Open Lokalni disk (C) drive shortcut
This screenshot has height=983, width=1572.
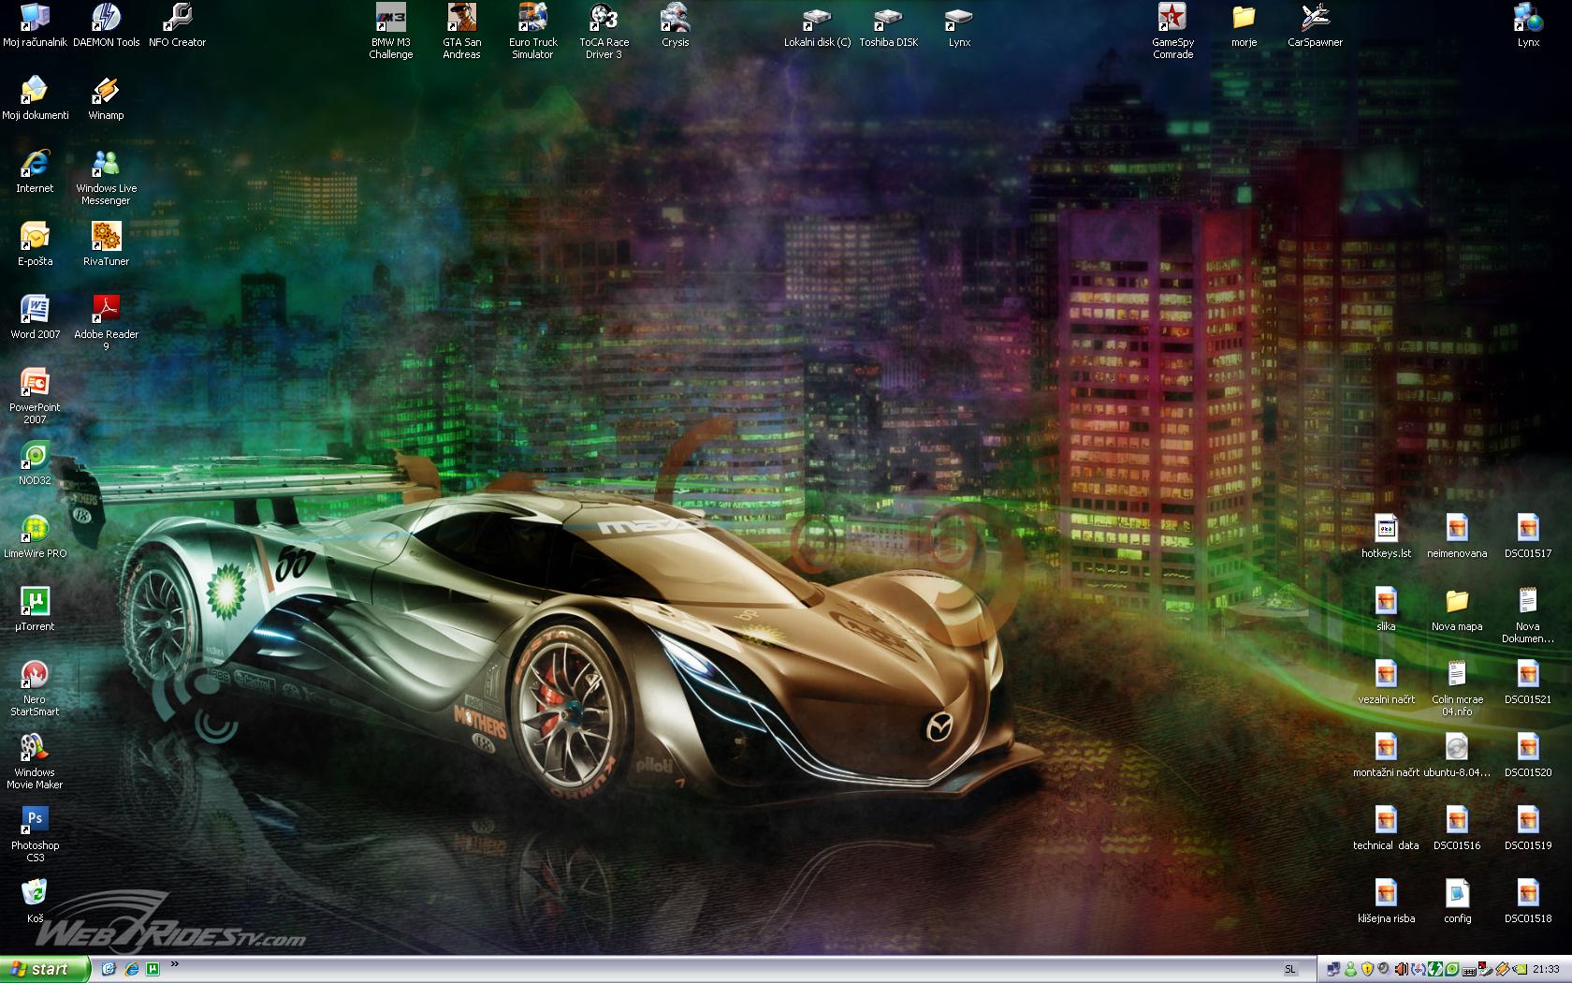click(x=817, y=26)
